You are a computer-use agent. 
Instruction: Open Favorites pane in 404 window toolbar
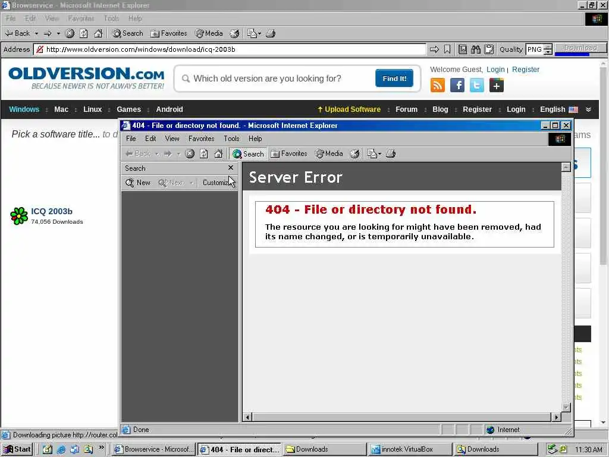tap(289, 154)
